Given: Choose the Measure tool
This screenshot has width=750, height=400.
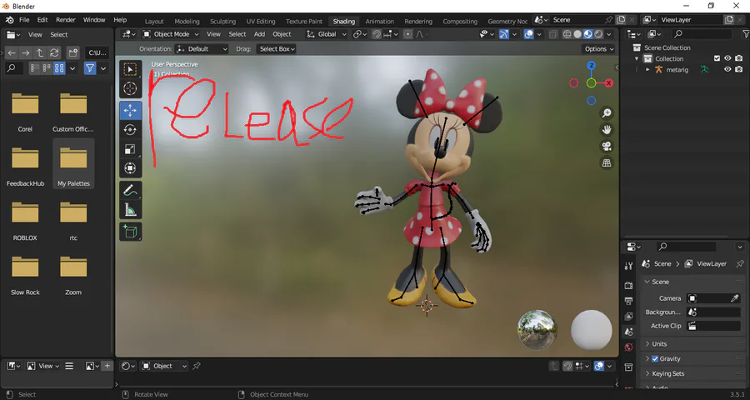Looking at the screenshot, I should click(x=131, y=210).
